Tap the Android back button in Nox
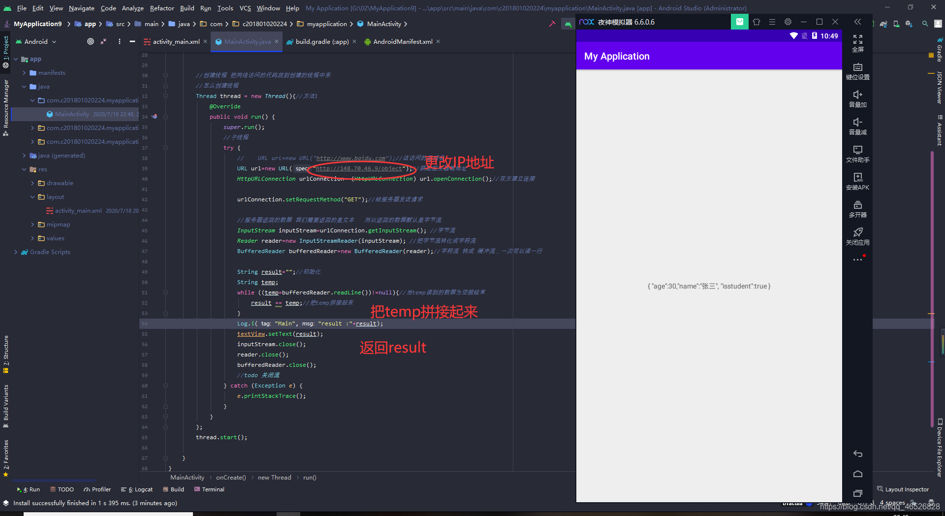Screen dimensions: 945x516 point(858,453)
